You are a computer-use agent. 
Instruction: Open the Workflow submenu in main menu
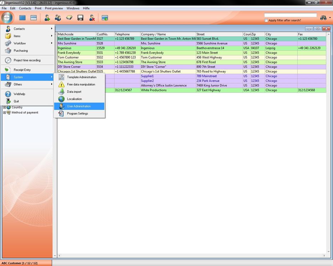tap(20, 43)
